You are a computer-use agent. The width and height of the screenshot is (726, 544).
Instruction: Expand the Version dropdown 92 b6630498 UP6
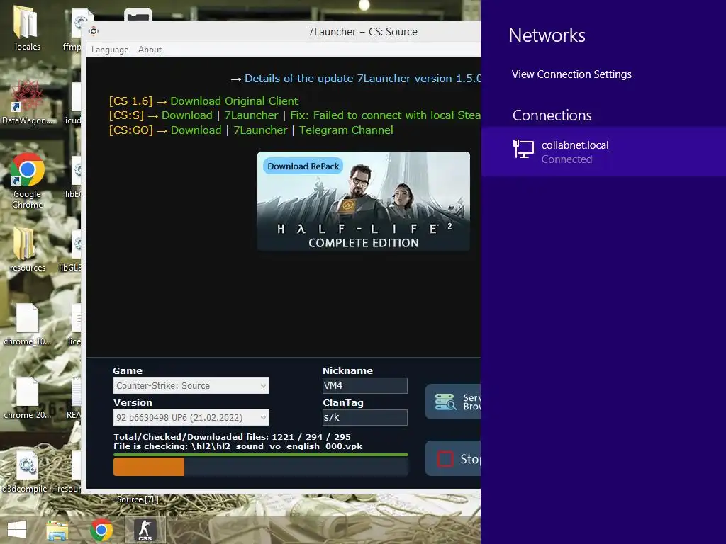click(x=191, y=417)
